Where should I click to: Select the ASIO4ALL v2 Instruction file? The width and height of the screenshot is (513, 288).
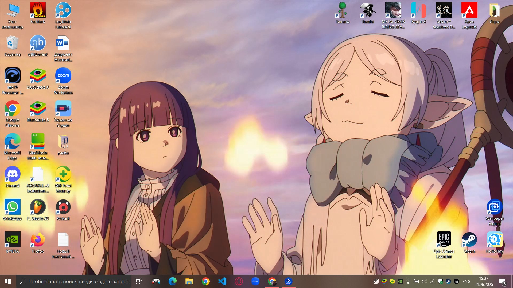[x=38, y=180]
